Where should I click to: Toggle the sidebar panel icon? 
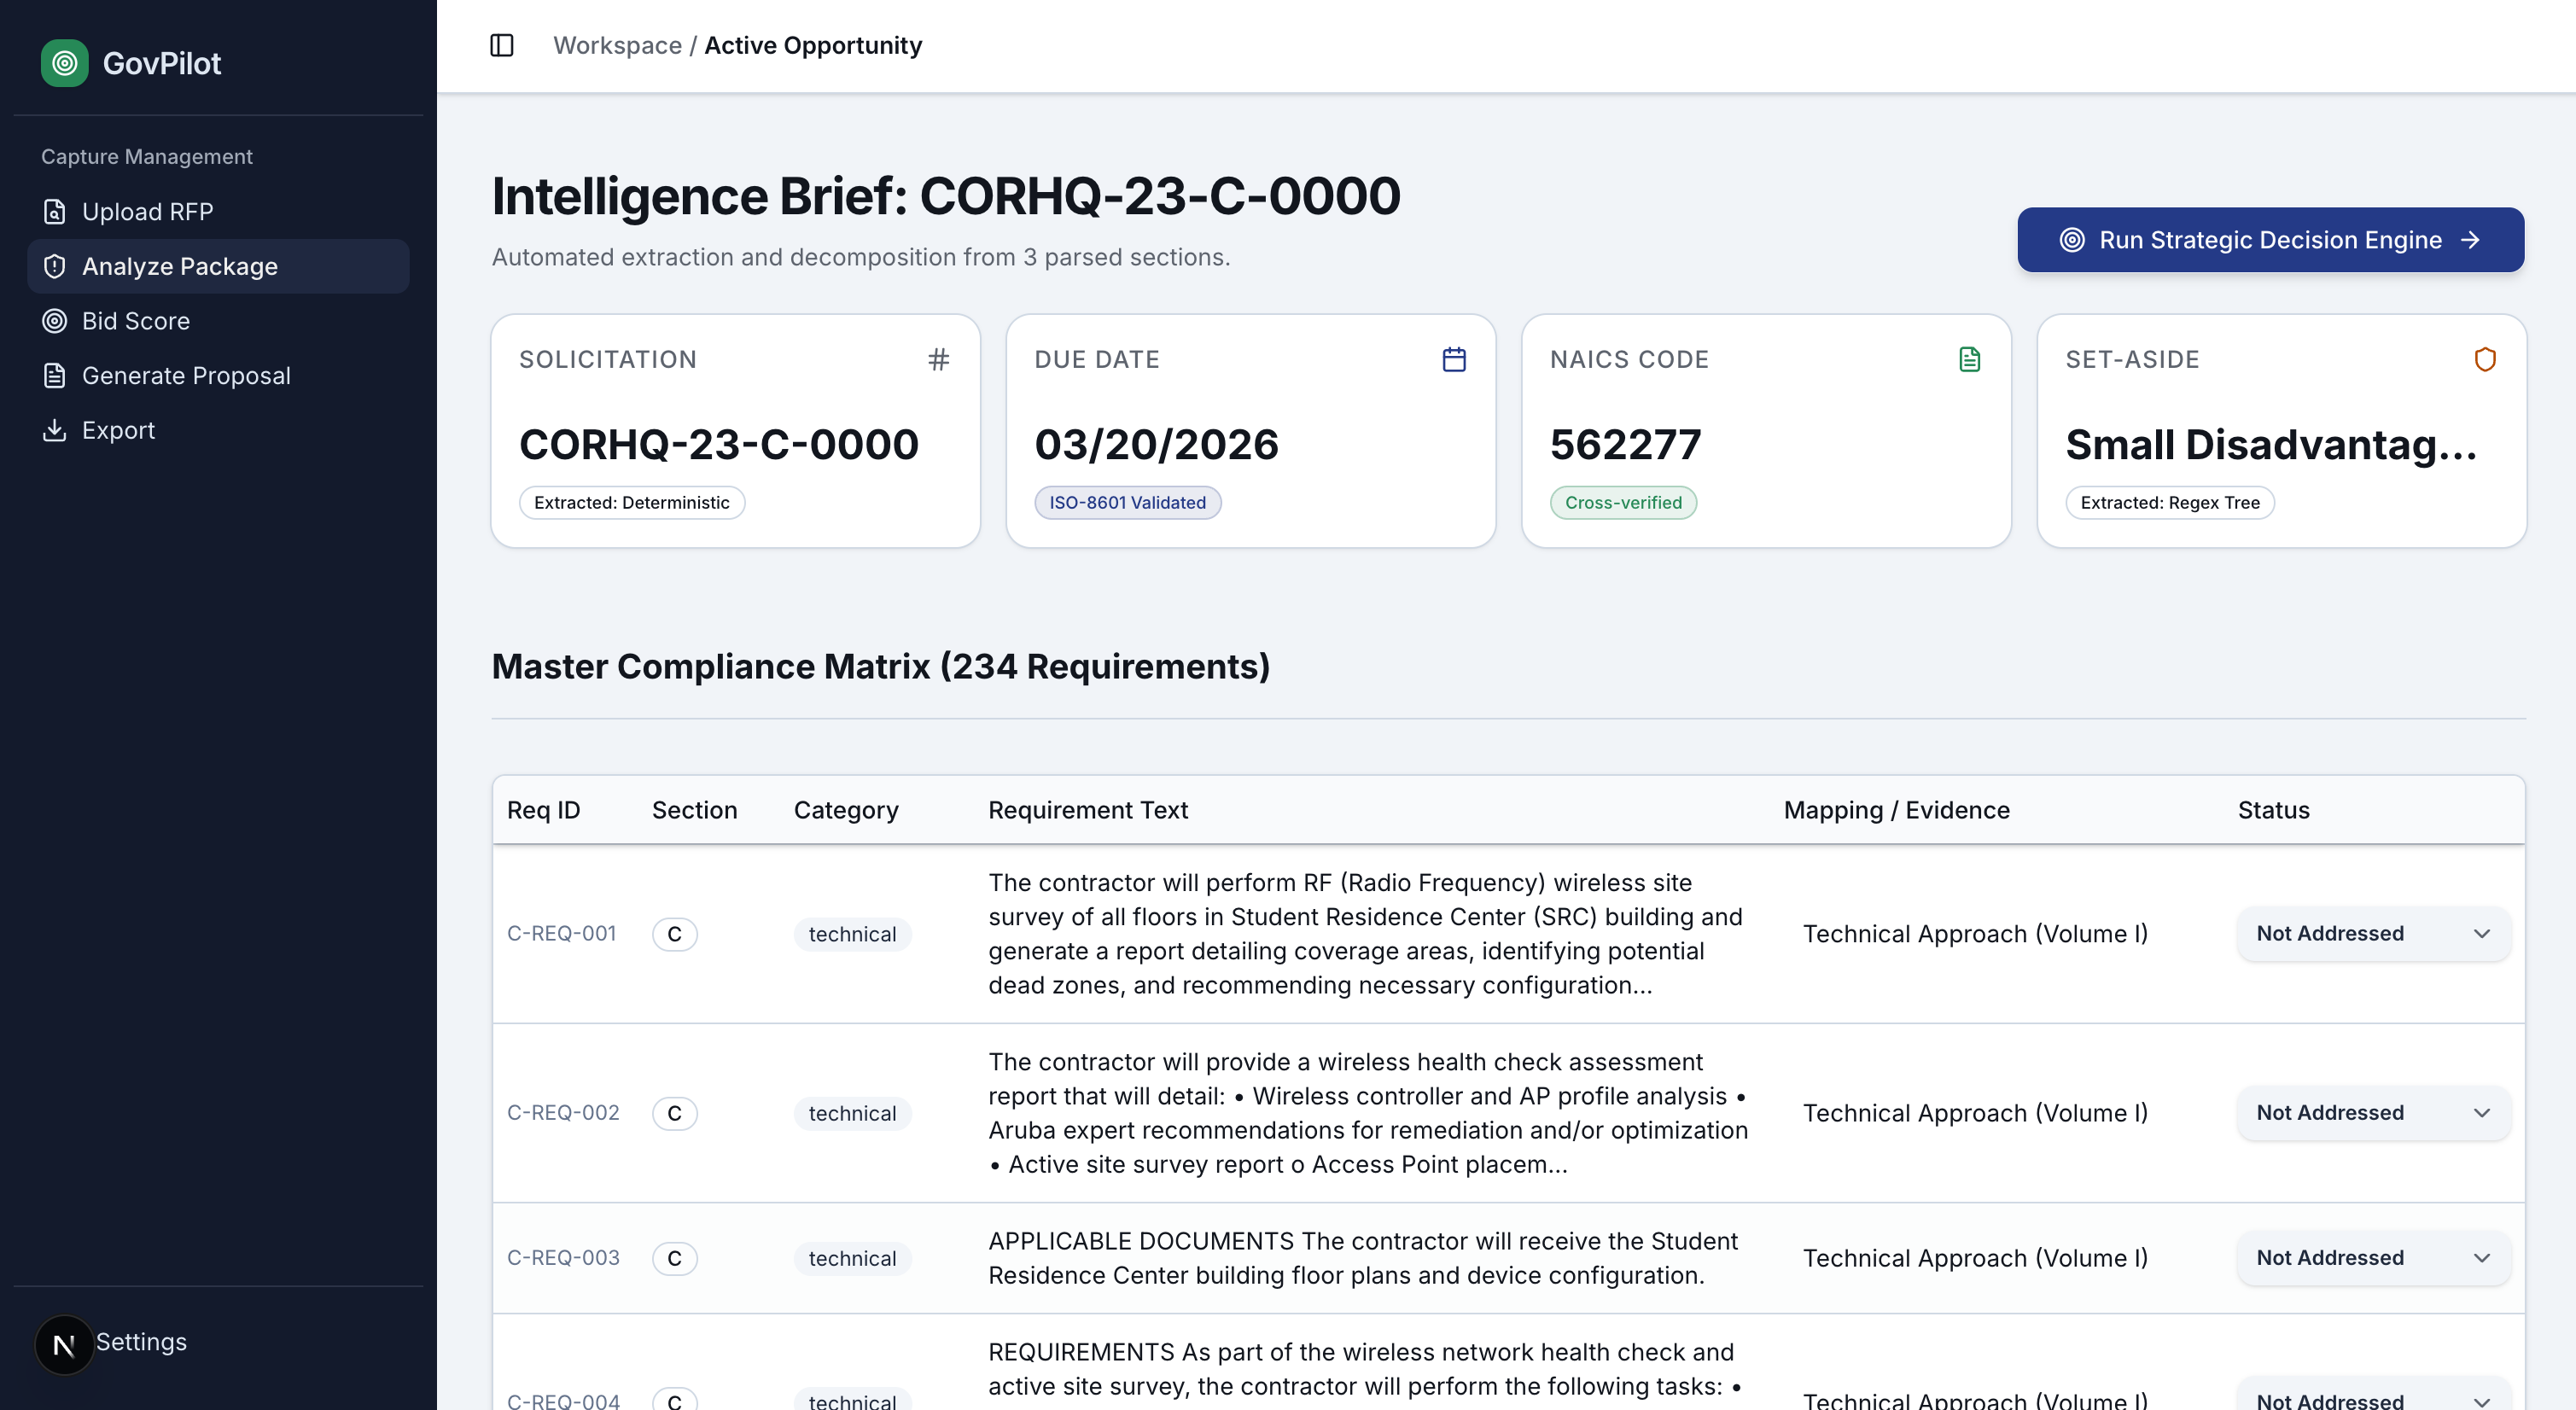click(x=502, y=45)
